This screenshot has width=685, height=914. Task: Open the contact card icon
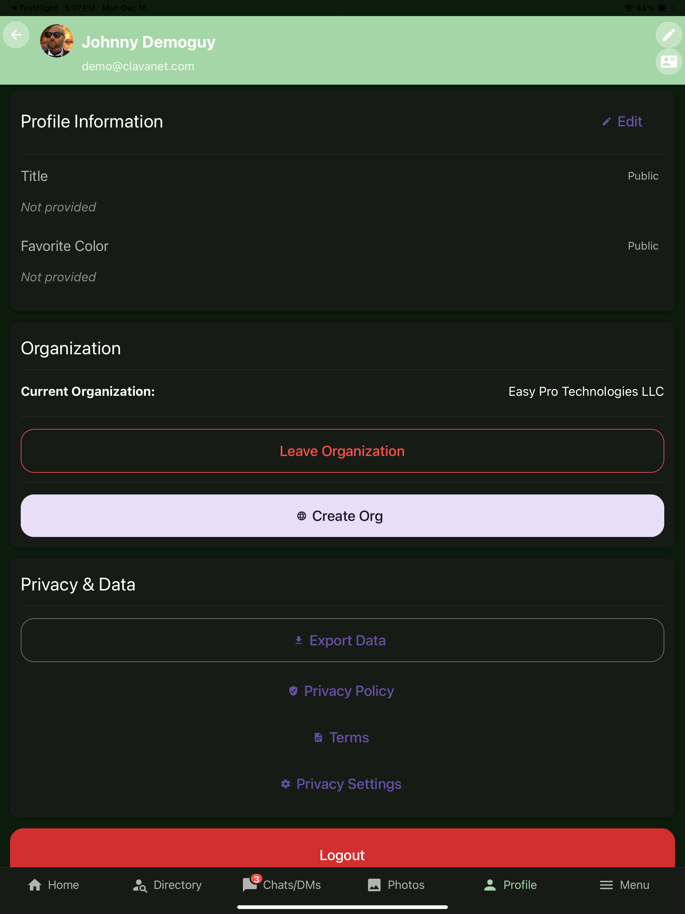[x=669, y=62]
